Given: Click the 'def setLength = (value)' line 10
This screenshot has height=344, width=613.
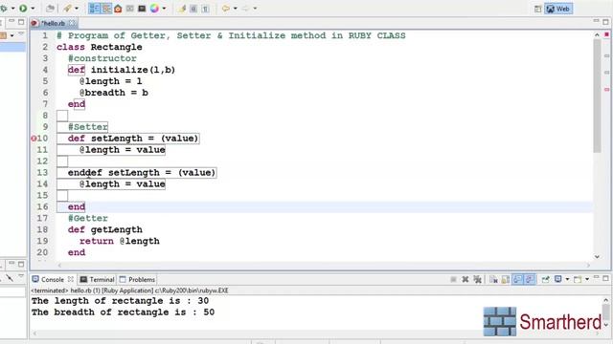Looking at the screenshot, I should point(133,139).
